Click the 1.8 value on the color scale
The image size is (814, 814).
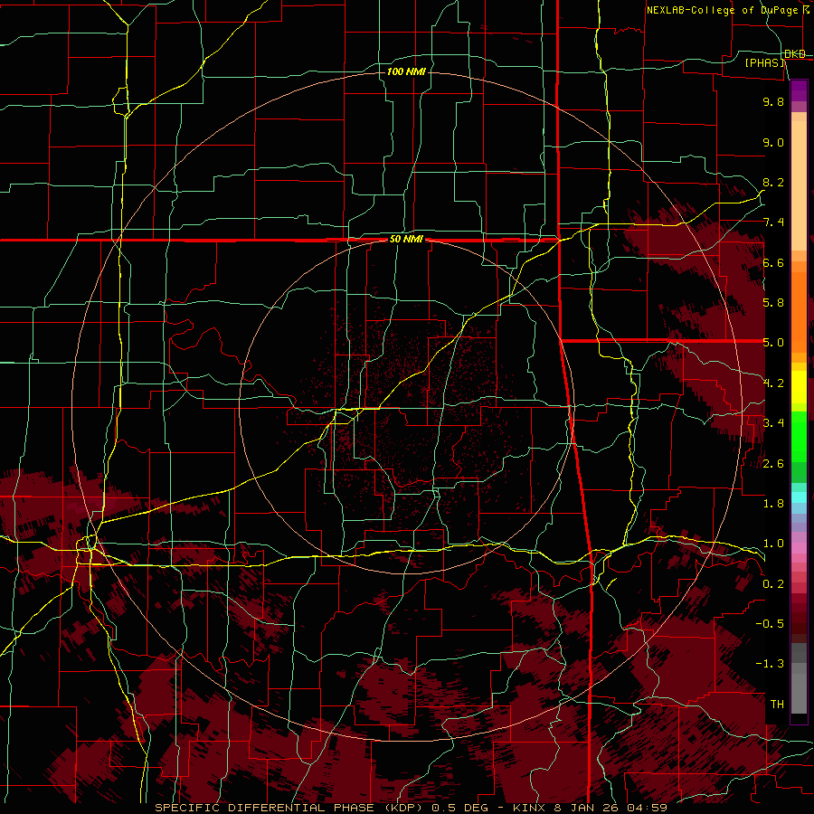[773, 504]
